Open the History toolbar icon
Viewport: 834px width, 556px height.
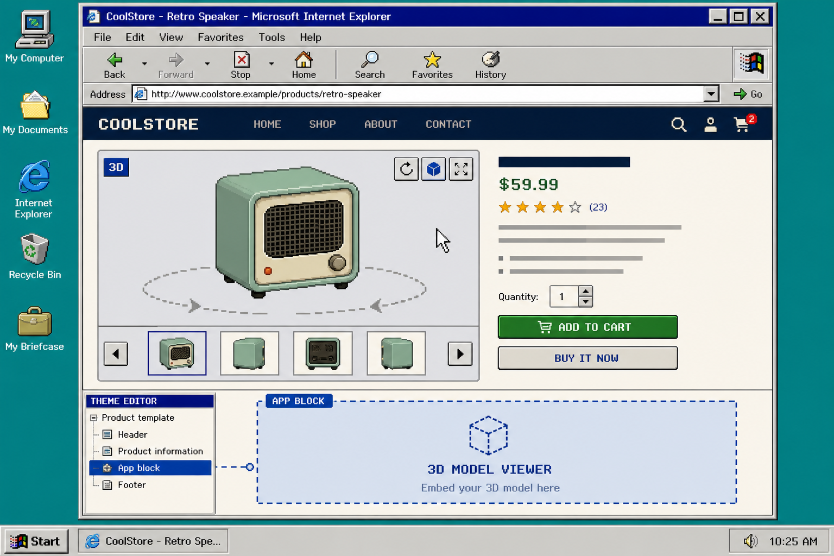491,66
